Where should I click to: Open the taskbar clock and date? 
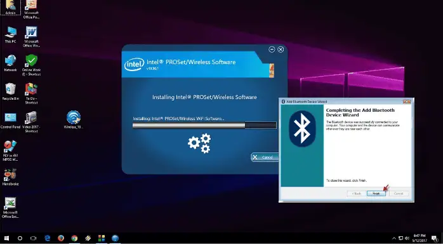[420, 238]
